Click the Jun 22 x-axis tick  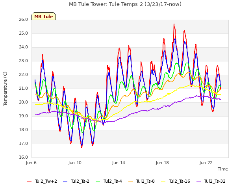pos(206,163)
